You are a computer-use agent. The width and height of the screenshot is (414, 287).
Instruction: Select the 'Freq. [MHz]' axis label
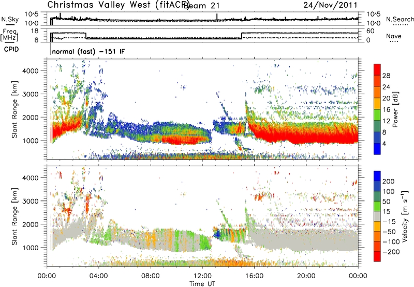tap(9, 35)
